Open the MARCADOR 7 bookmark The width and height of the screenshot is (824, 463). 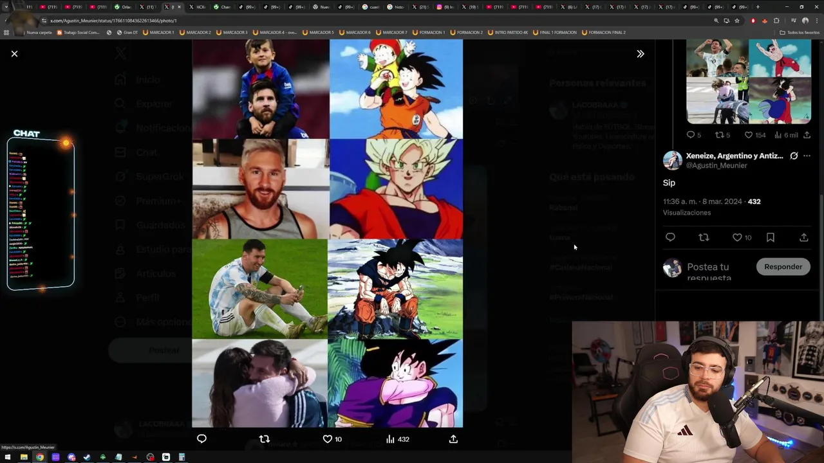pyautogui.click(x=392, y=32)
